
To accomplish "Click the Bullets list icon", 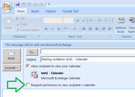I will point(91,20).
